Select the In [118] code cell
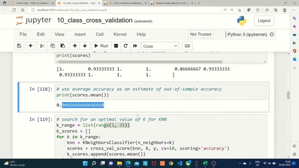299x168 pixels. pyautogui.click(x=161, y=92)
